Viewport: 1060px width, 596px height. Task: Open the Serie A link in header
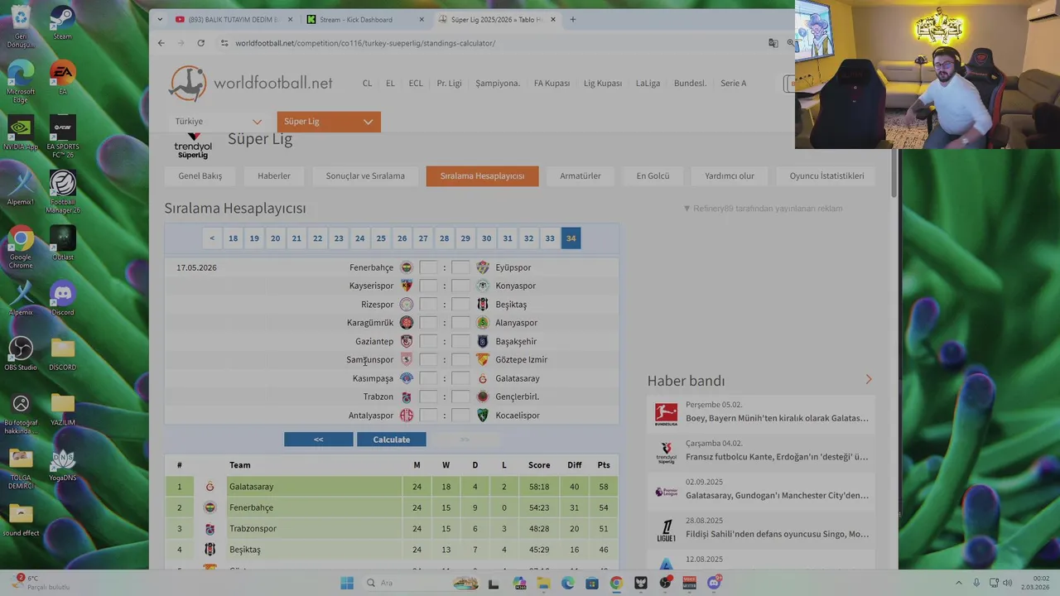pos(733,83)
